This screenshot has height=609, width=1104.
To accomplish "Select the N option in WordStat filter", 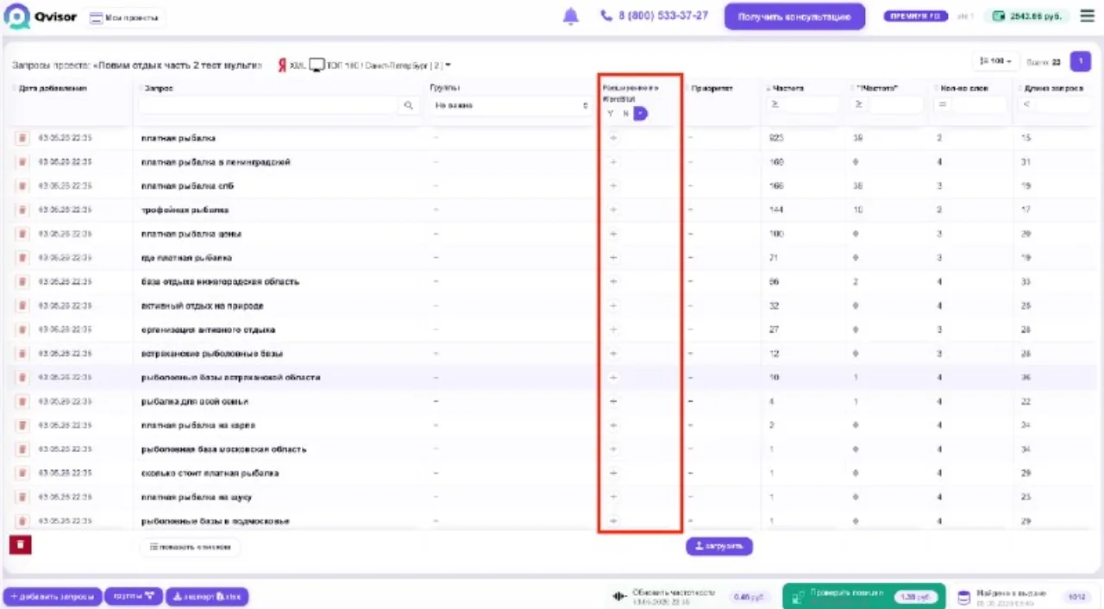I will [625, 113].
